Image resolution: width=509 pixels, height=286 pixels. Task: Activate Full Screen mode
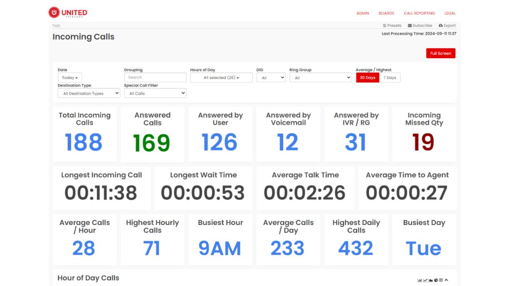440,53
